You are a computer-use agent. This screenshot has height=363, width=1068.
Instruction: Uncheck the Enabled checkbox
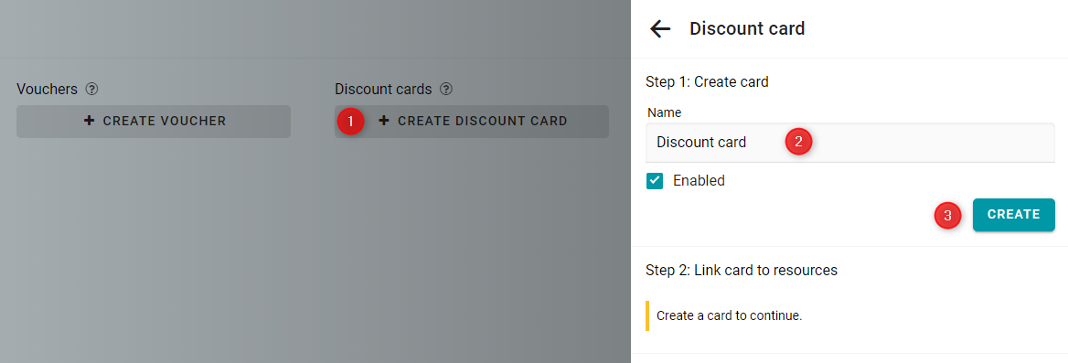coord(655,181)
